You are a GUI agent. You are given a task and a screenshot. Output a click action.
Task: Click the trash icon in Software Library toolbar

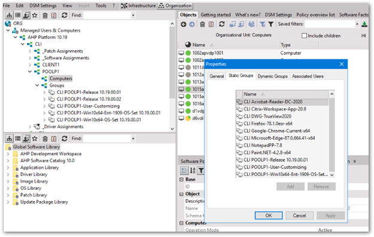click(45, 138)
